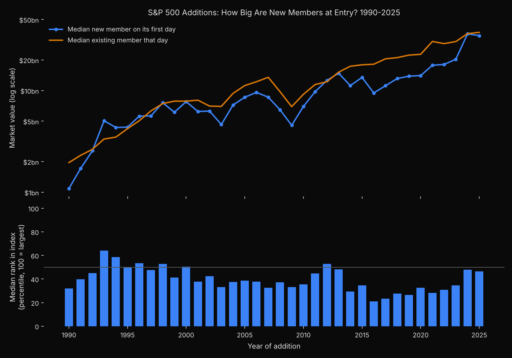Click the 'Median new member on its first day' legend label
512x358 pixels.
point(122,29)
